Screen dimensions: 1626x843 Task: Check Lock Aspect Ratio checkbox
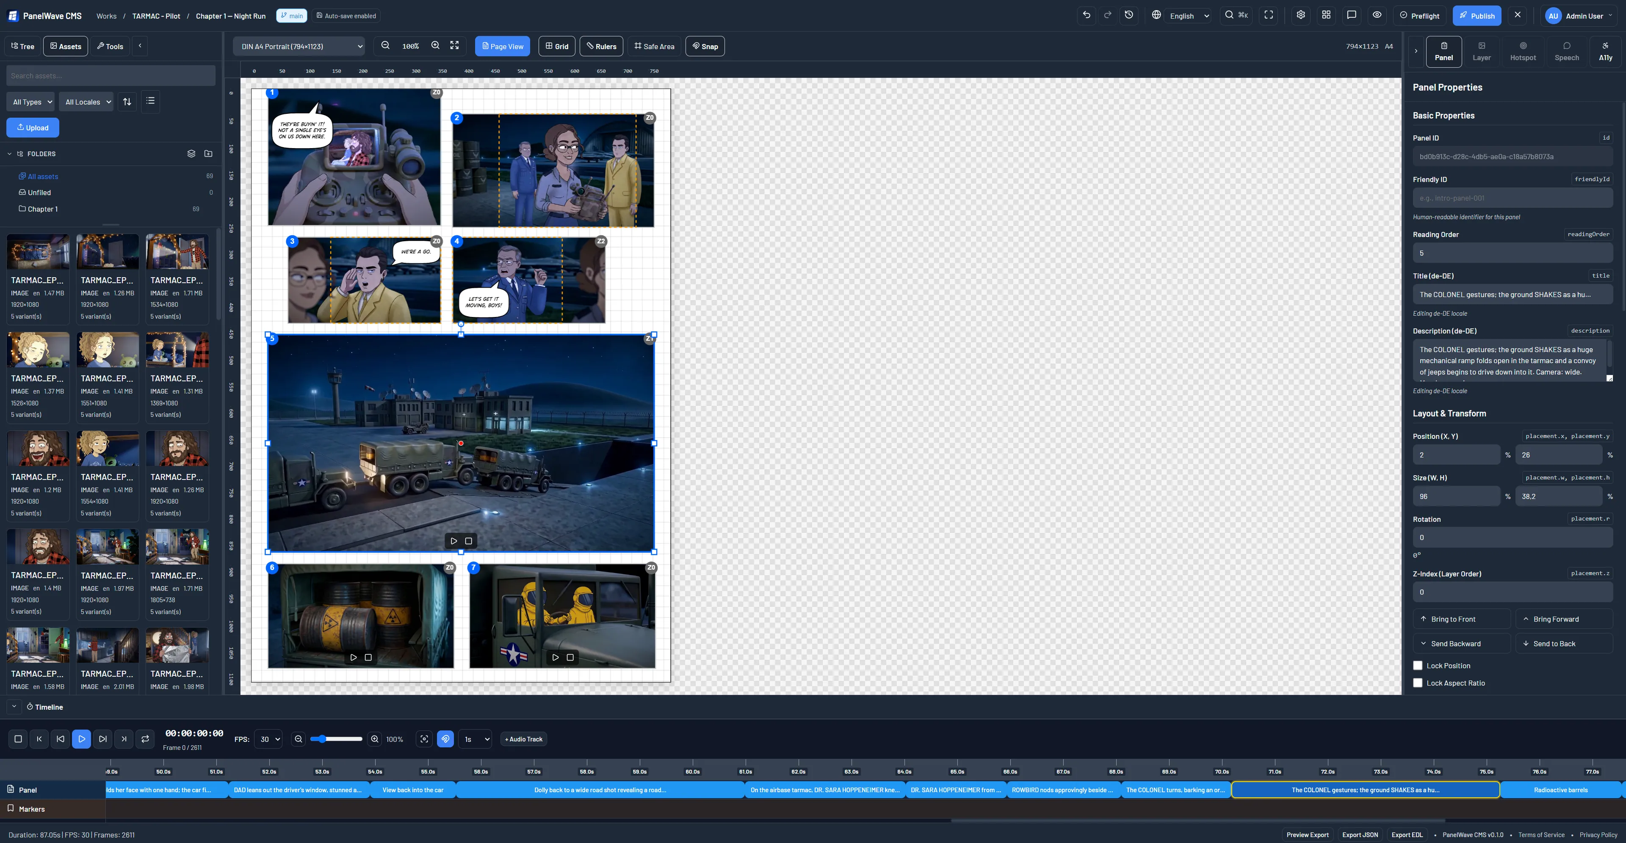click(x=1418, y=683)
